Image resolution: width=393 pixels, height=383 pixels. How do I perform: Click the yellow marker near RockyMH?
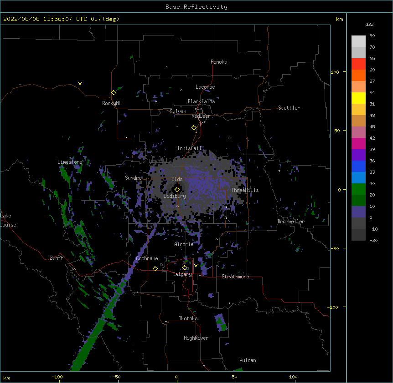coord(114,92)
